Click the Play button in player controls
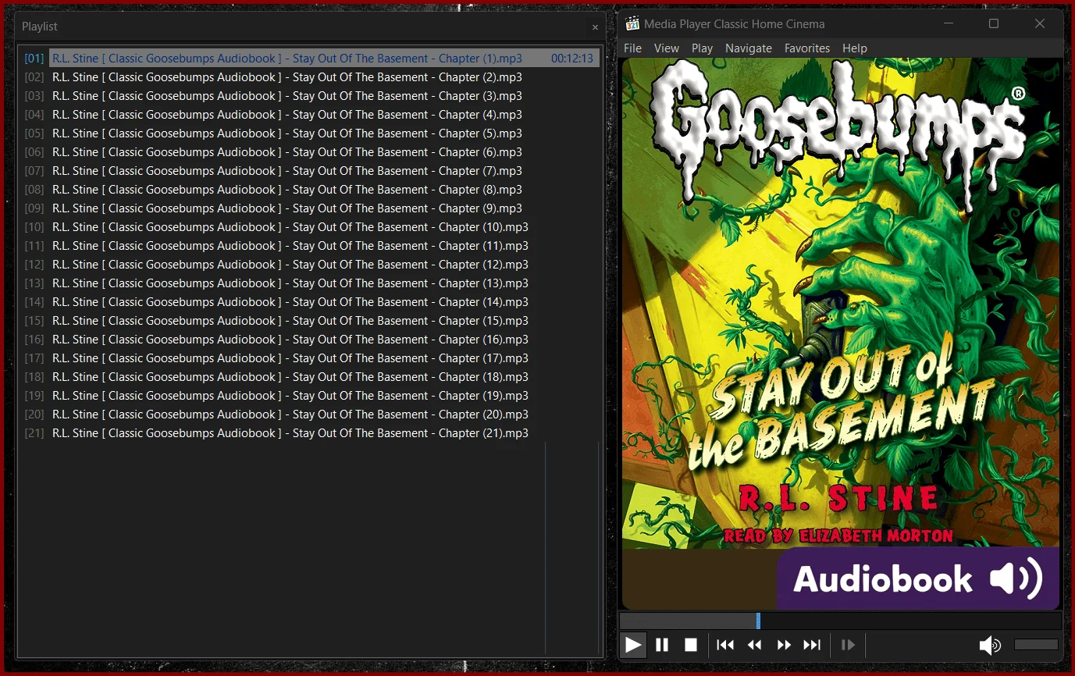Screen dimensions: 1075x676 [633, 645]
